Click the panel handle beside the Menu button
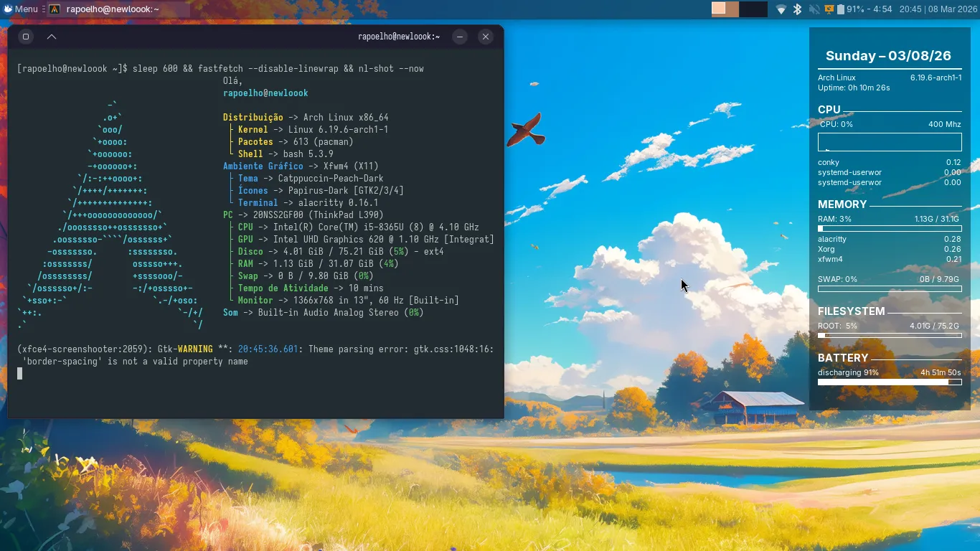Screen dimensions: 980x551 tap(43, 9)
